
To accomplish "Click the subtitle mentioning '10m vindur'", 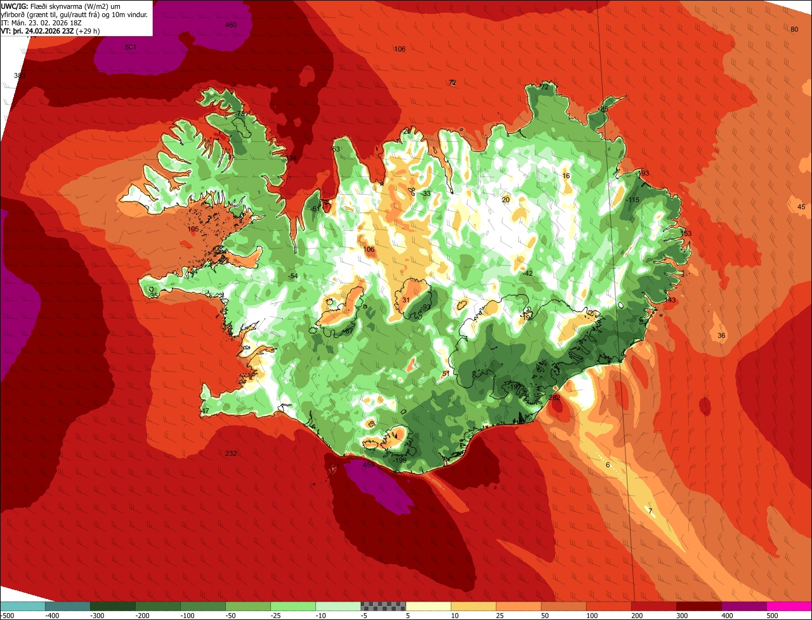I will point(74,15).
